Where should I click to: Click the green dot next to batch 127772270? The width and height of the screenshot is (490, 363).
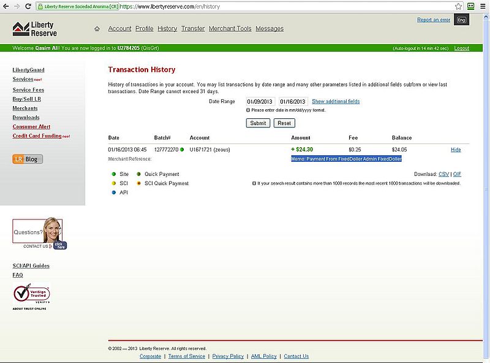182,150
